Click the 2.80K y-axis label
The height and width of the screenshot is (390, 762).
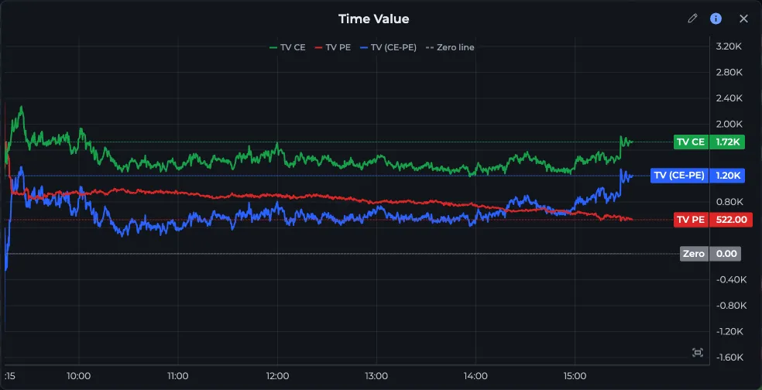(x=729, y=73)
